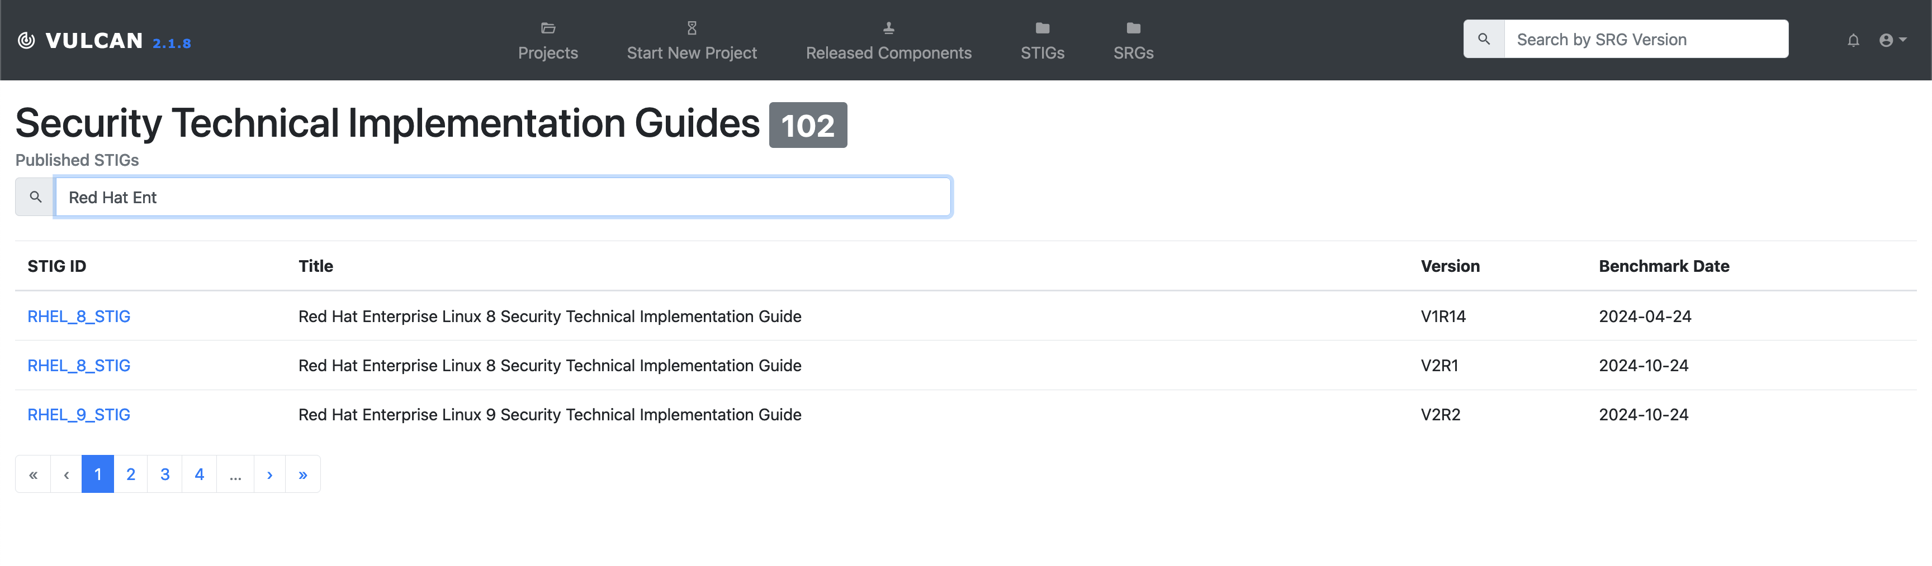Open RHEL_8_STIG version V1R14 link
The width and height of the screenshot is (1932, 566).
click(x=79, y=316)
